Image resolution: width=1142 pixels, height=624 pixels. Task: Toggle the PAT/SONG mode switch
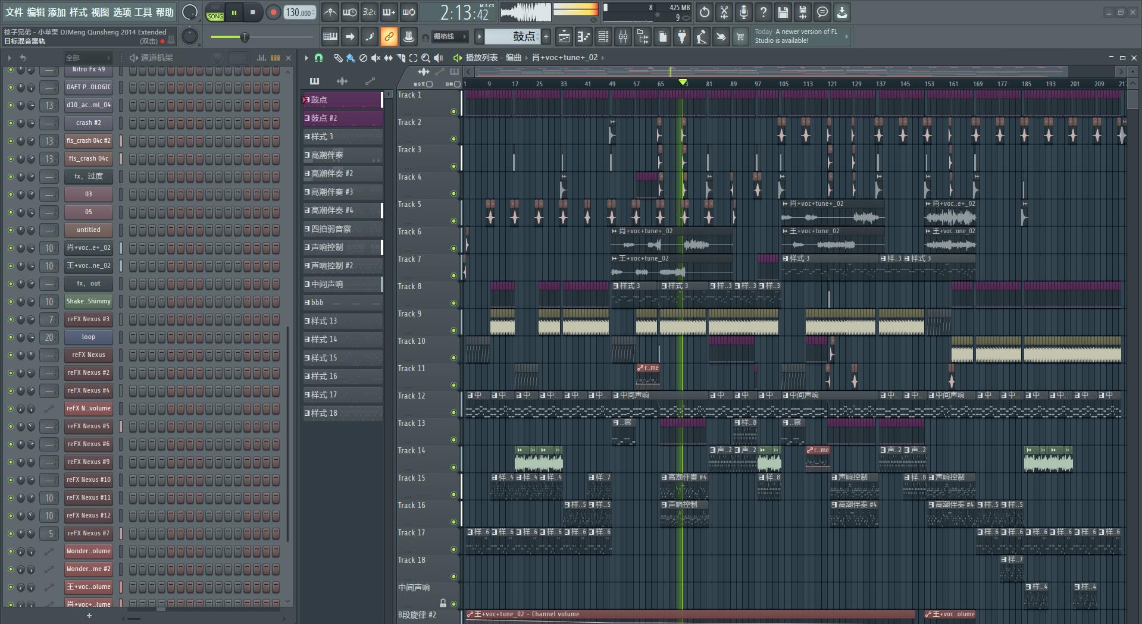215,12
